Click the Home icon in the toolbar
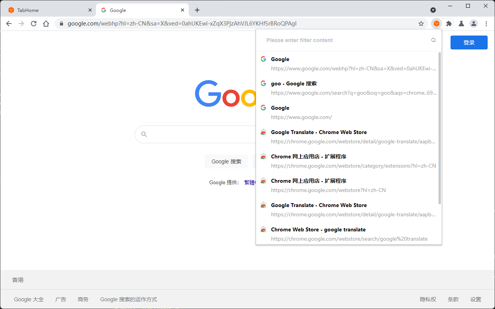 coord(46,24)
